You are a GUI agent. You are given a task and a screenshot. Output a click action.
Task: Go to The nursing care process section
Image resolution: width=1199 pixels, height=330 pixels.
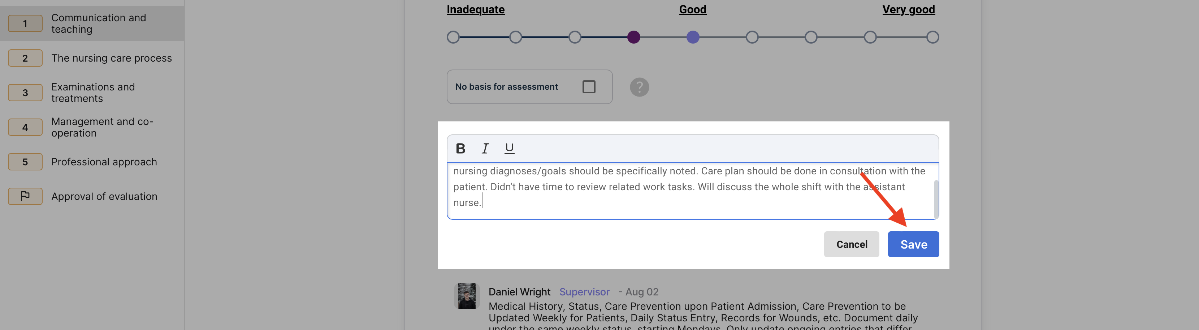111,58
